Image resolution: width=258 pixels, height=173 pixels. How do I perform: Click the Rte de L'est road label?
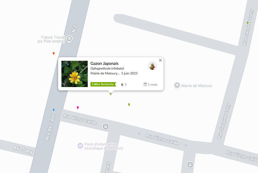[50, 127]
